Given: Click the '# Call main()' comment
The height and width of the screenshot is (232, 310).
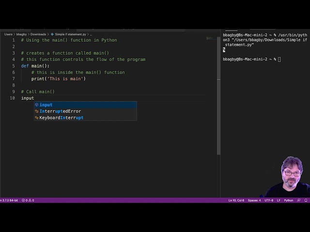Looking at the screenshot, I should pyautogui.click(x=38, y=92).
